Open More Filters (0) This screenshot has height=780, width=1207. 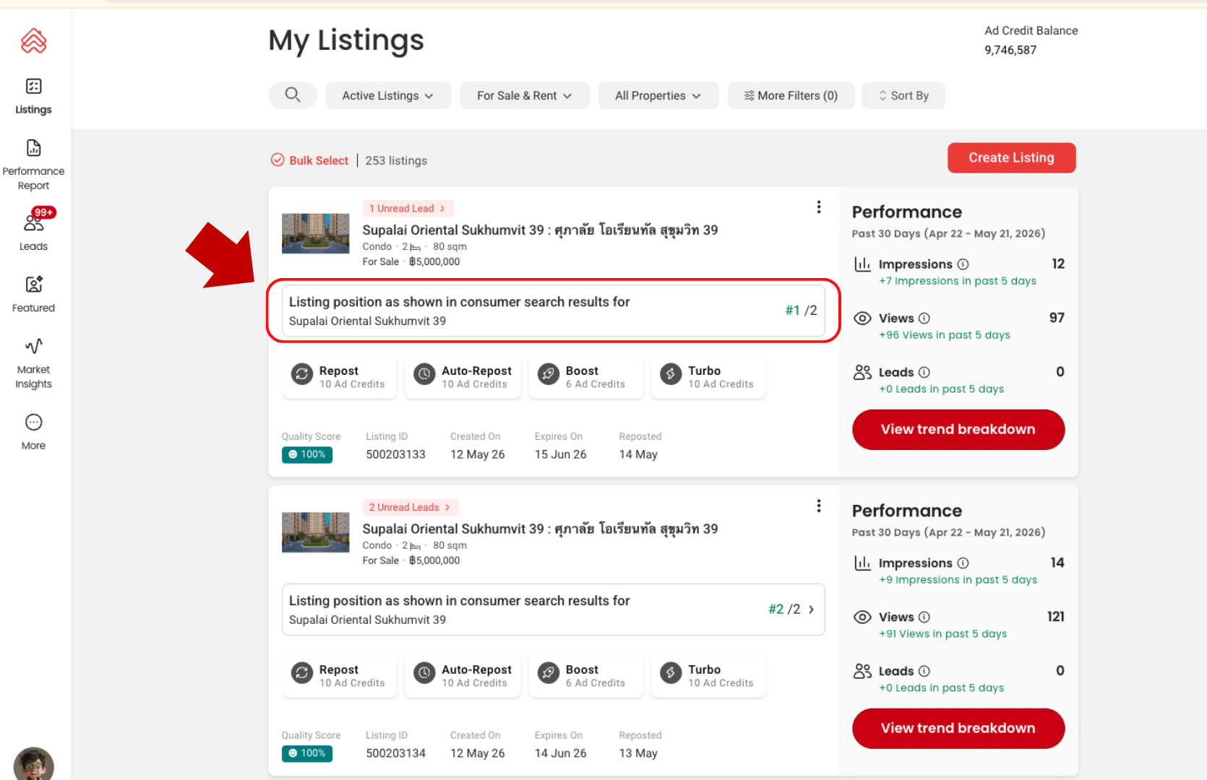coord(791,95)
